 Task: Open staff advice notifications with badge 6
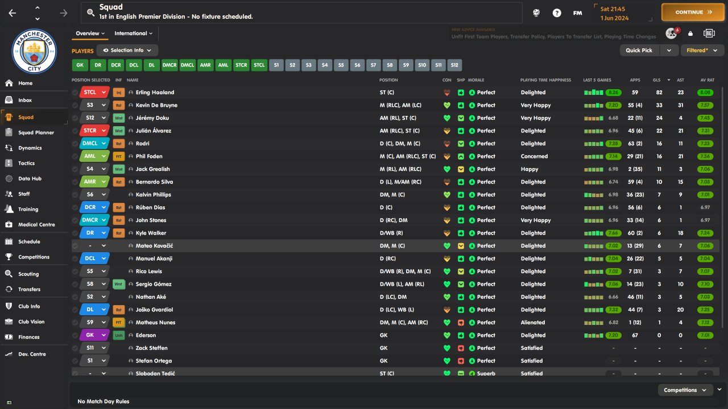click(x=672, y=34)
